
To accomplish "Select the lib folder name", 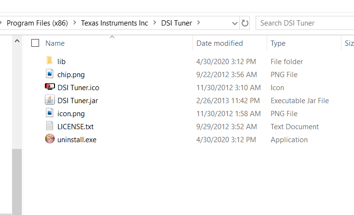I will [x=61, y=62].
